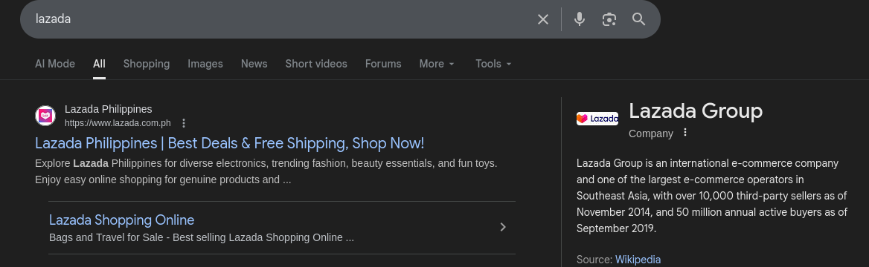Click the Lazada Philippines site favicon
This screenshot has height=267, width=869.
pyautogui.click(x=45, y=116)
